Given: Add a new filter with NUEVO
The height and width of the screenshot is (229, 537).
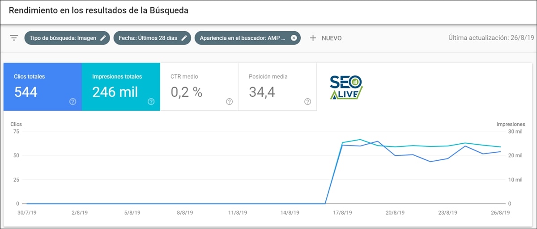Looking at the screenshot, I should pyautogui.click(x=326, y=38).
